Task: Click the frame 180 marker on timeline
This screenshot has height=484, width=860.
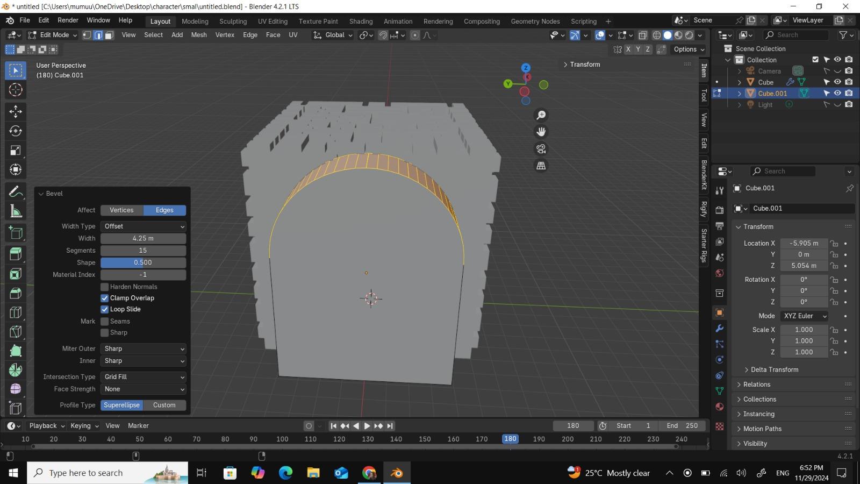Action: click(x=510, y=439)
